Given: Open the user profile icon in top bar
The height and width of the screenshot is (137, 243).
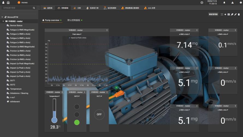Looking at the screenshot, I should [x=3, y=2].
